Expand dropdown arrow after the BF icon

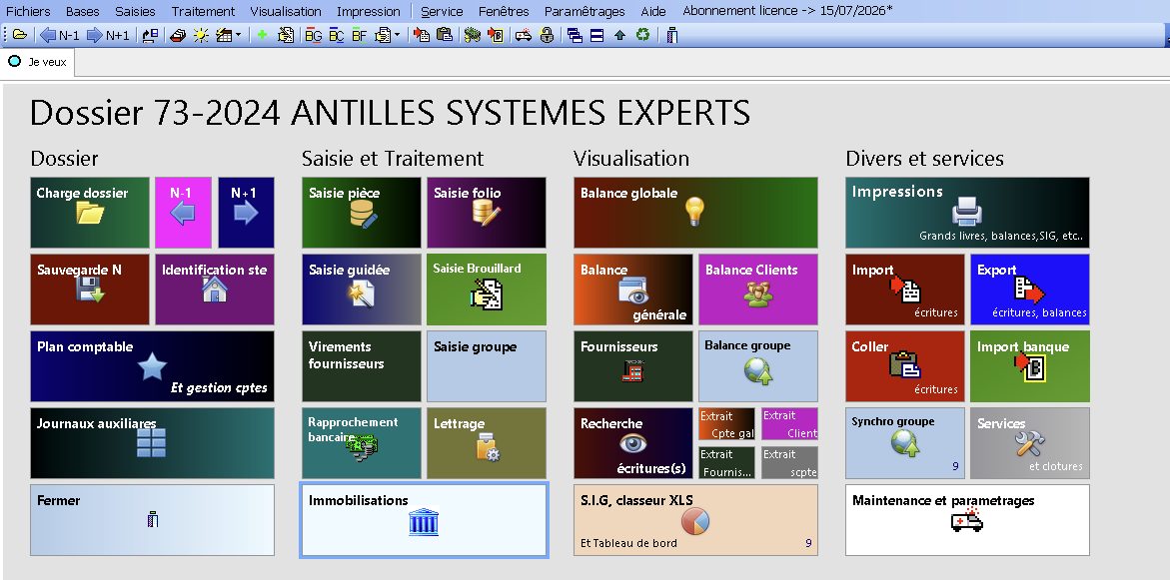coord(397,35)
